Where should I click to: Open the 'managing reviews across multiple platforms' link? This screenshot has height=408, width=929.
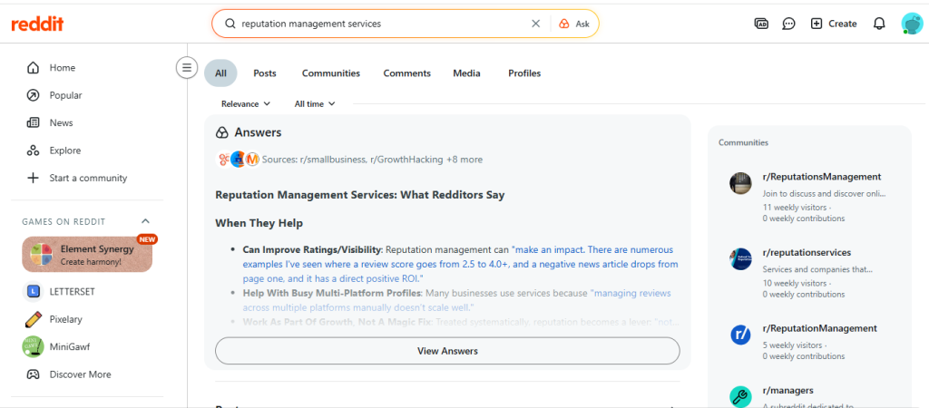click(456, 300)
